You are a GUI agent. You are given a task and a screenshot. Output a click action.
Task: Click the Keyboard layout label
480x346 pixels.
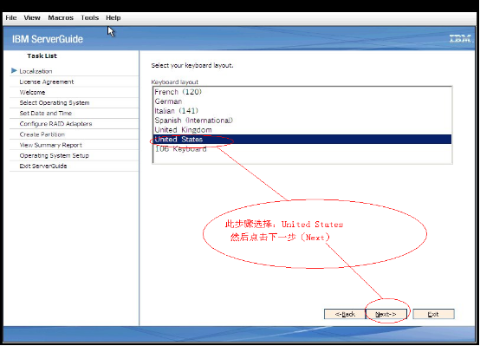[x=175, y=82]
